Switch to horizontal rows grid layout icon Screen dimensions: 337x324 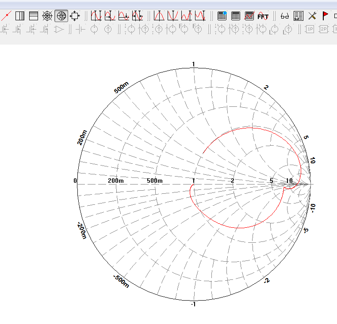coord(34,16)
